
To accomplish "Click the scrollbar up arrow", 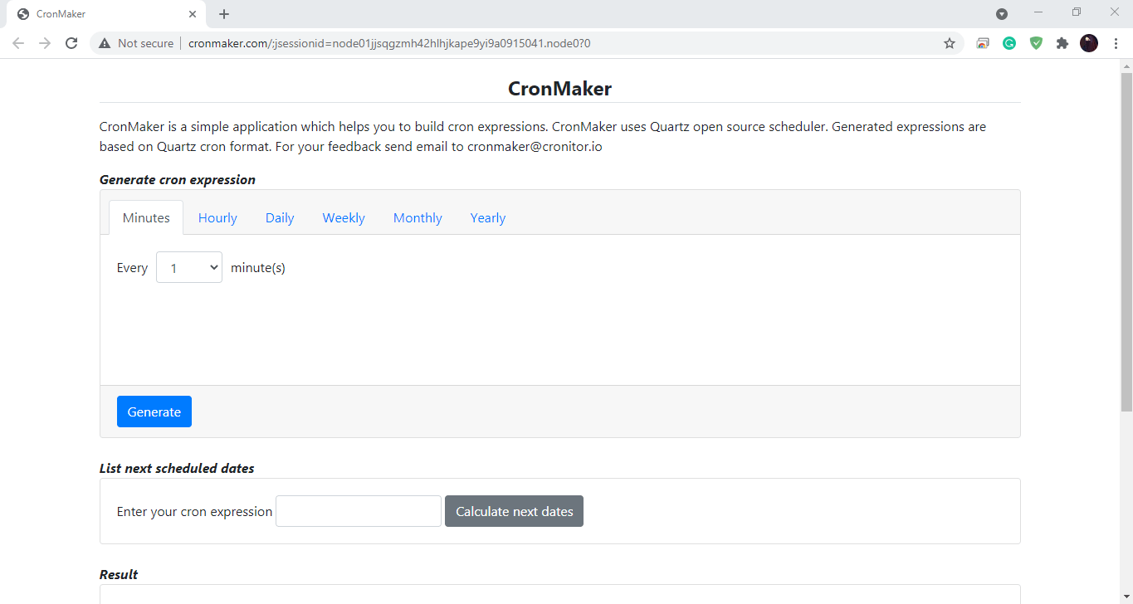I will [1126, 65].
